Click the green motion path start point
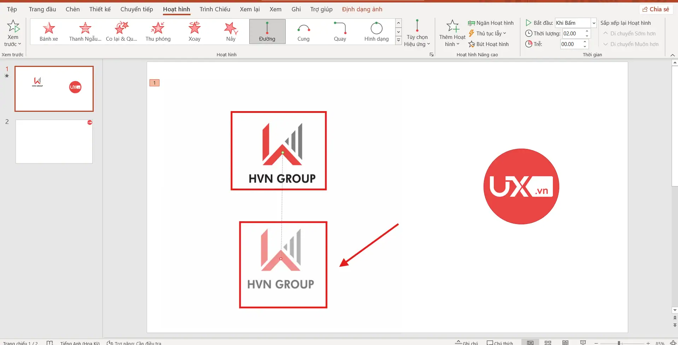Screen dimensions: 678x345 click(x=282, y=153)
